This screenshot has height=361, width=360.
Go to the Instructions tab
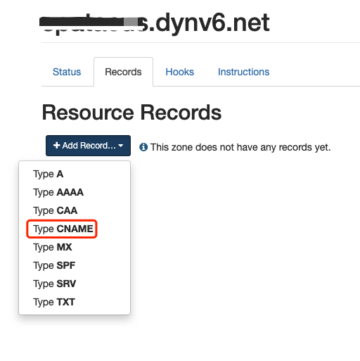pyautogui.click(x=243, y=72)
